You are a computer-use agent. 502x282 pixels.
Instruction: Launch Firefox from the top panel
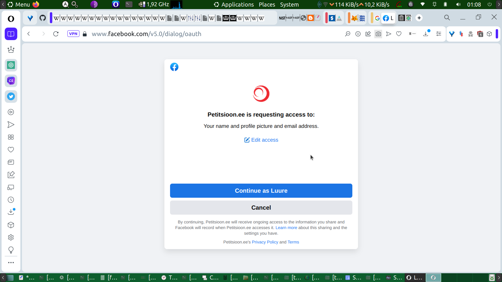(x=36, y=4)
